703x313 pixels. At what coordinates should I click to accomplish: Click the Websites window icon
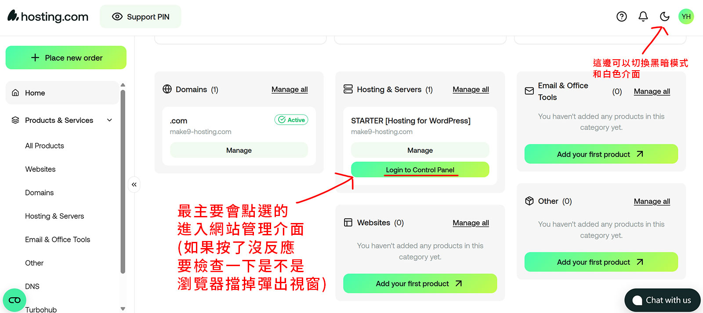click(348, 223)
